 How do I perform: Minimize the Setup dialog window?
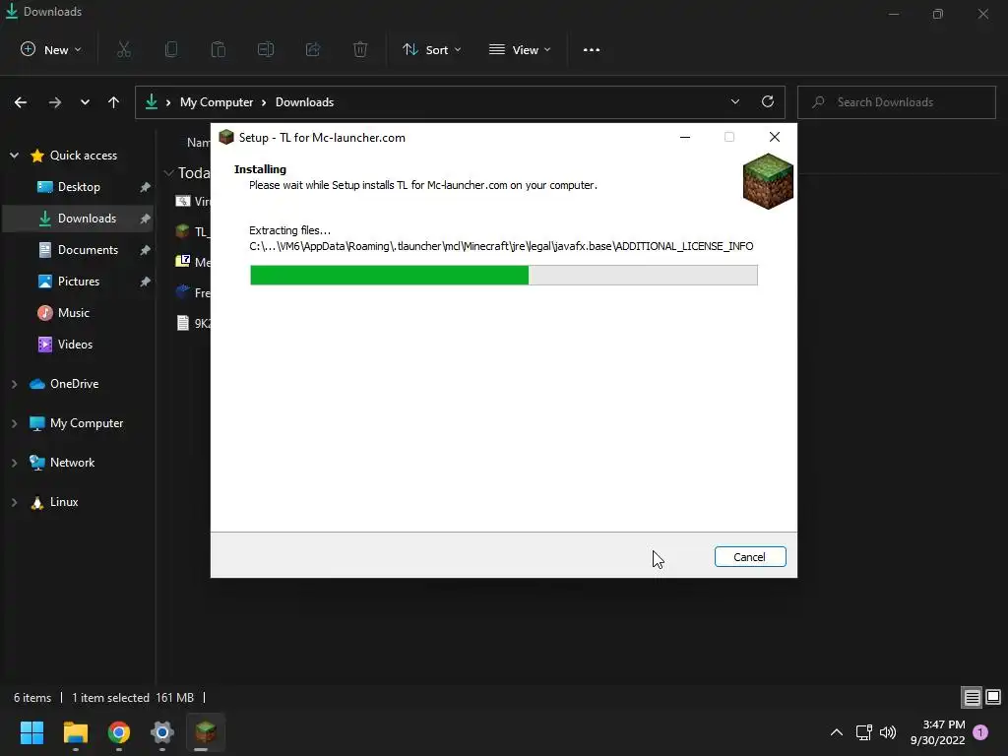pyautogui.click(x=685, y=137)
